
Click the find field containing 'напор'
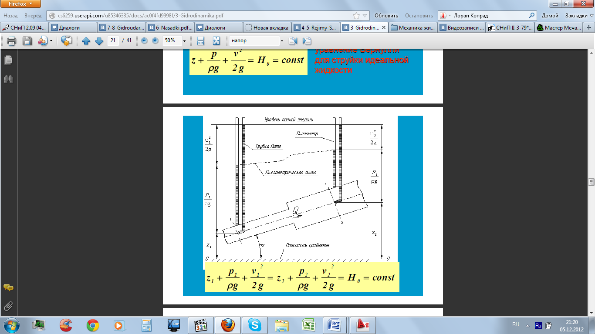[254, 40]
